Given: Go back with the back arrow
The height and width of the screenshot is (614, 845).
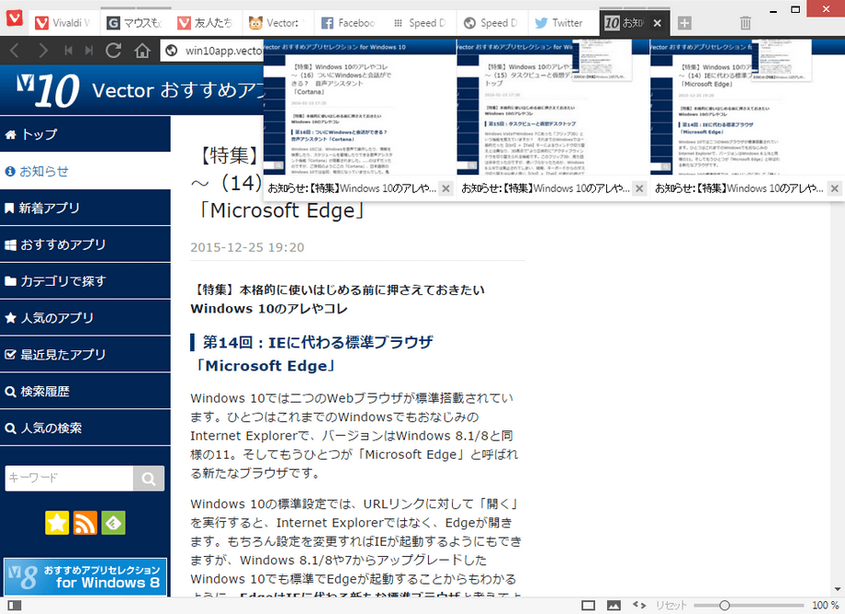Looking at the screenshot, I should pyautogui.click(x=15, y=51).
